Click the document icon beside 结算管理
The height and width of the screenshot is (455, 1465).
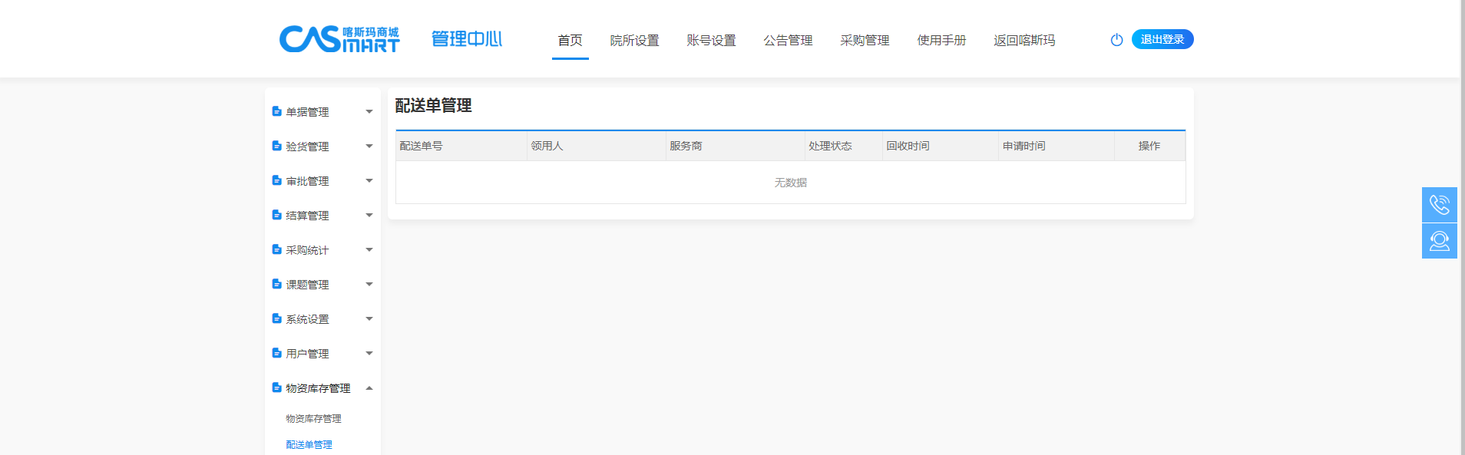tap(276, 215)
